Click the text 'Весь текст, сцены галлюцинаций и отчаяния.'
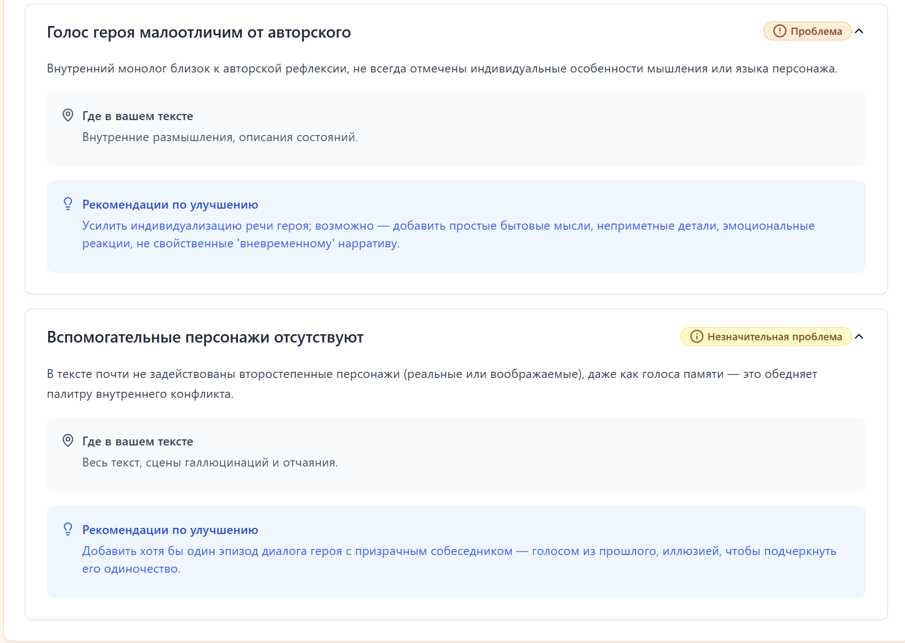The width and height of the screenshot is (905, 643). click(x=210, y=463)
